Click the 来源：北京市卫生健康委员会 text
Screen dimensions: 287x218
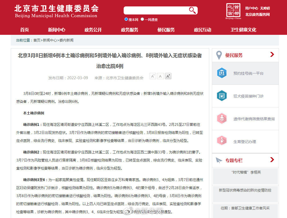(119, 78)
